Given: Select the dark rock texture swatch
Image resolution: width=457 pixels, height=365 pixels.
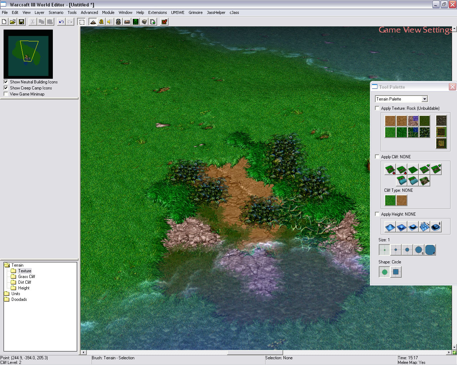Looking at the screenshot, I should [x=441, y=121].
